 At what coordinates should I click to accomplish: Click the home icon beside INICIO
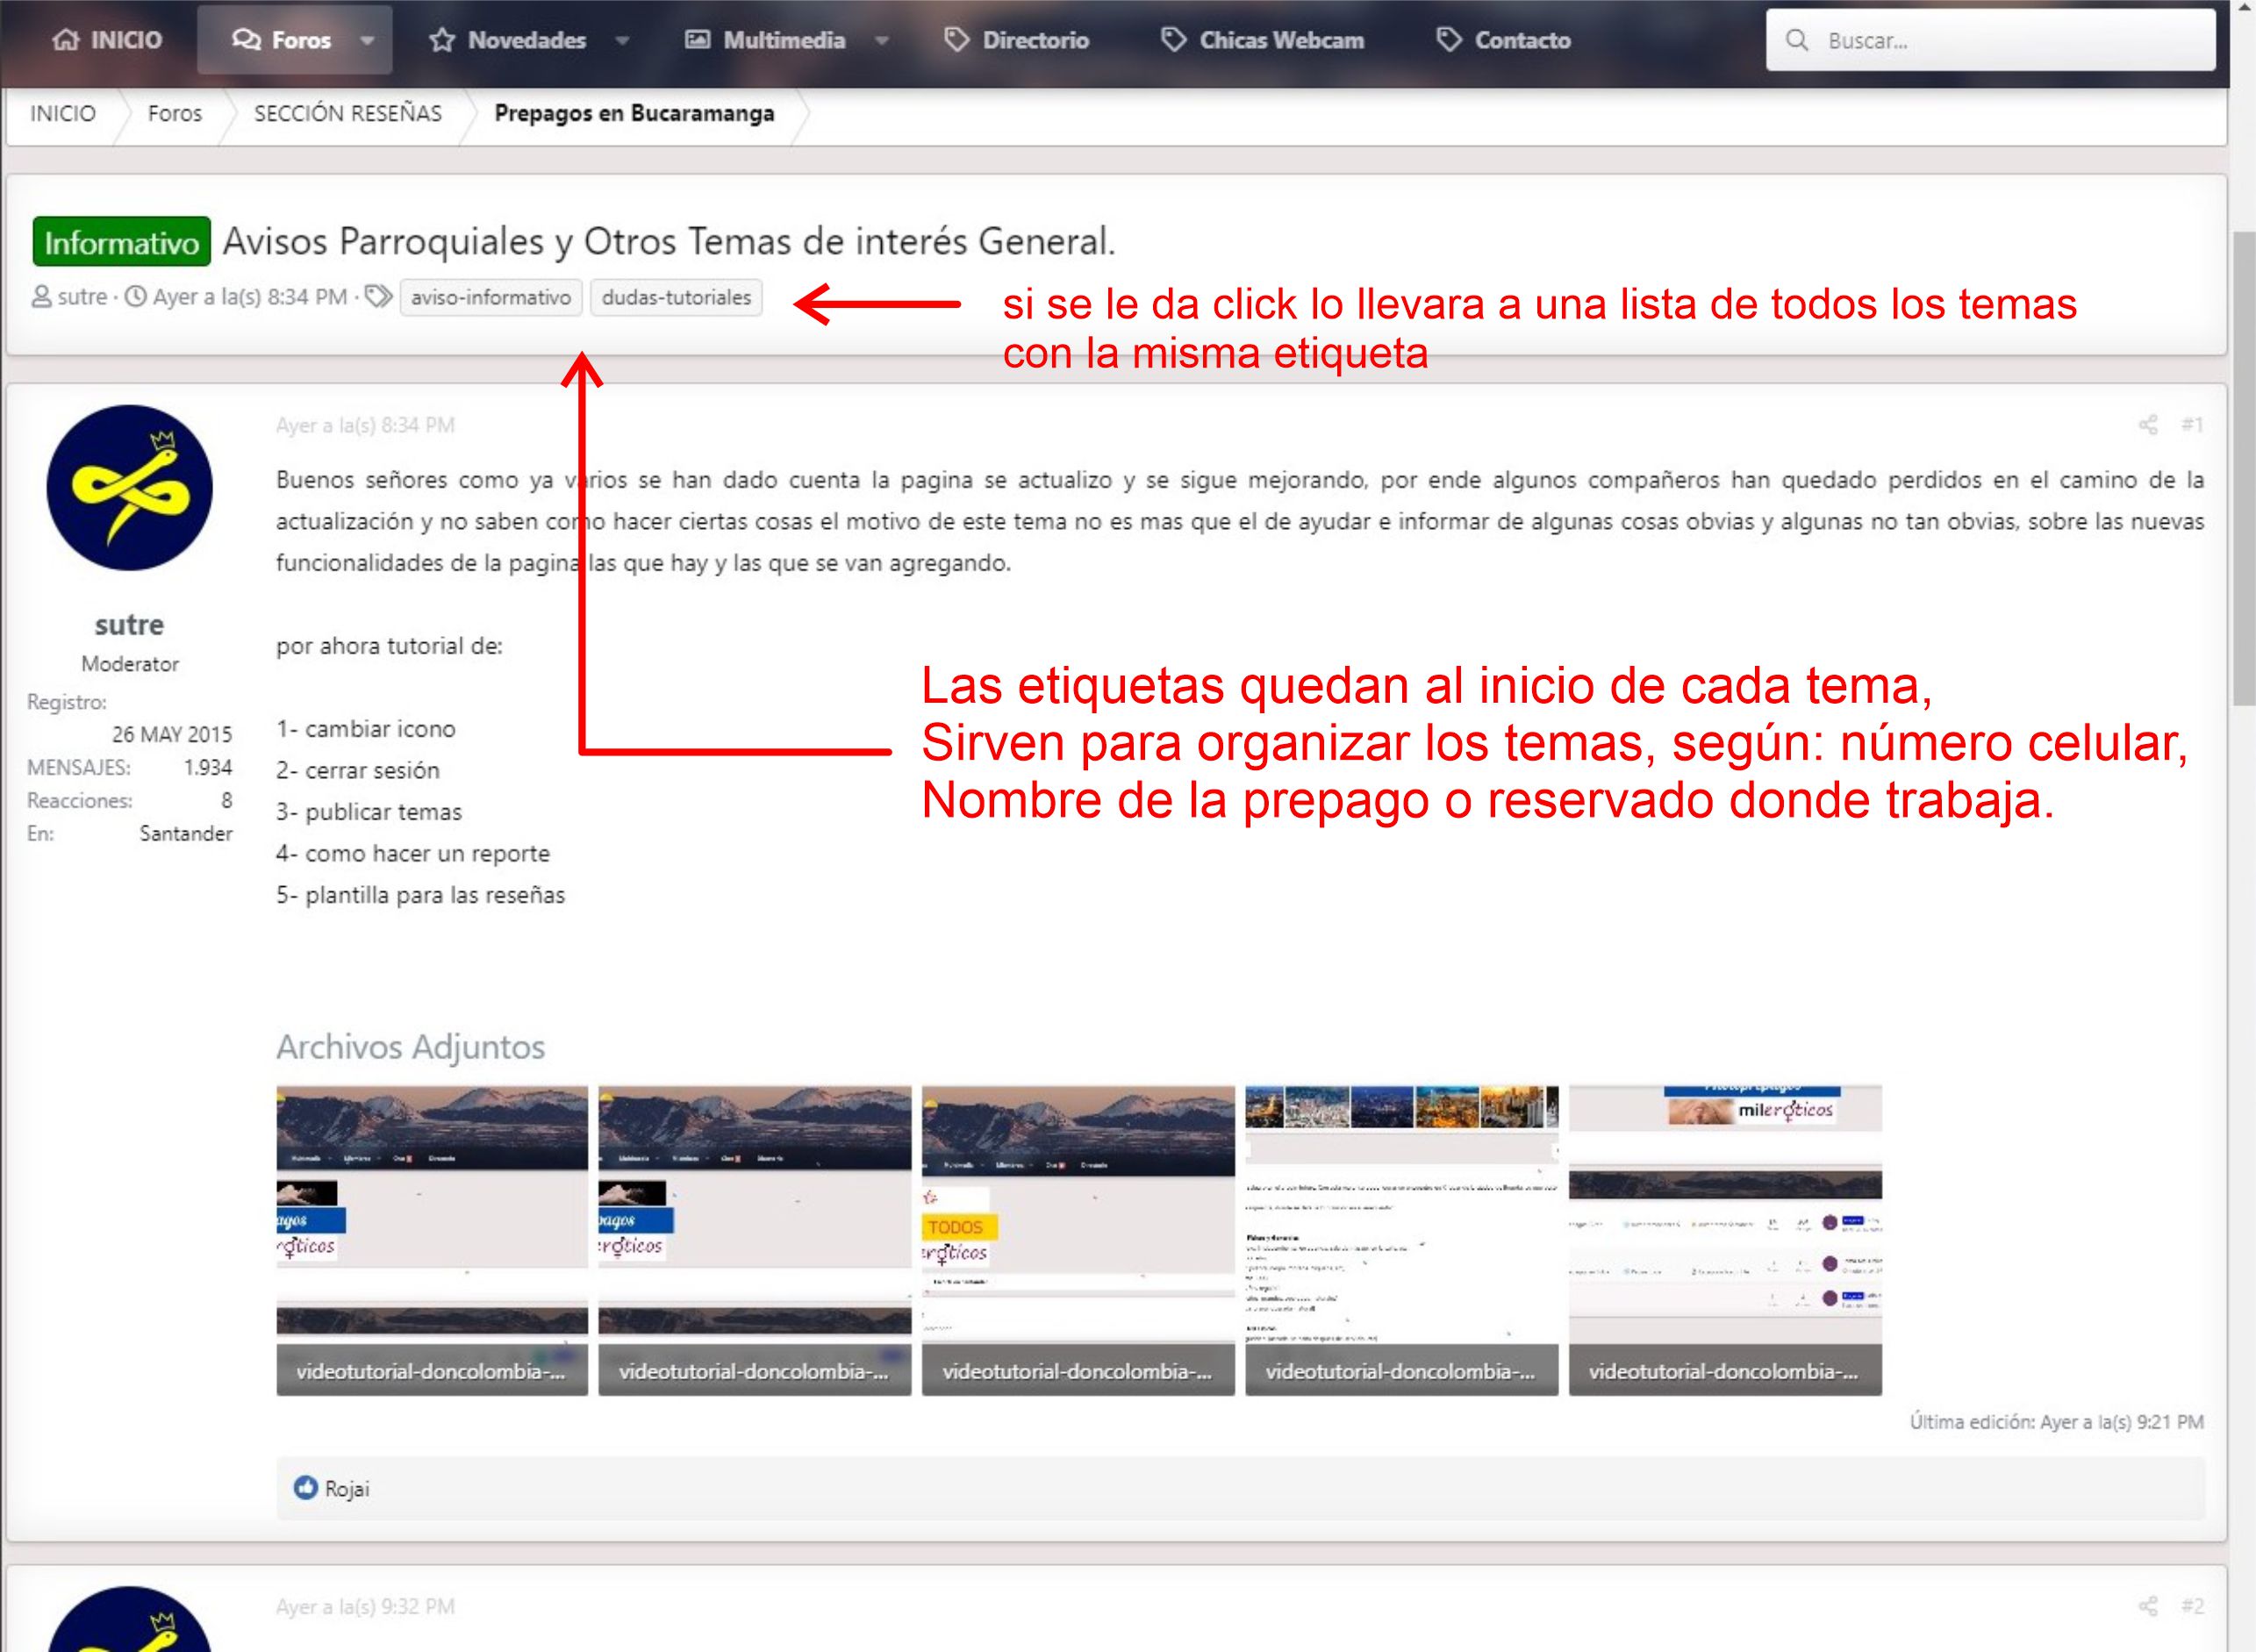click(66, 40)
